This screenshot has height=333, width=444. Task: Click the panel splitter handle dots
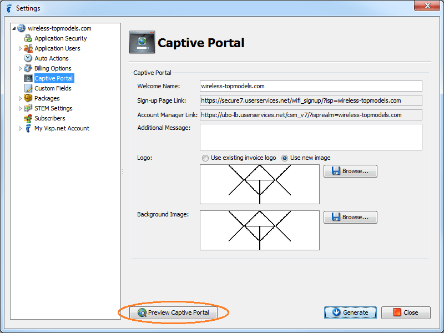tap(123, 171)
